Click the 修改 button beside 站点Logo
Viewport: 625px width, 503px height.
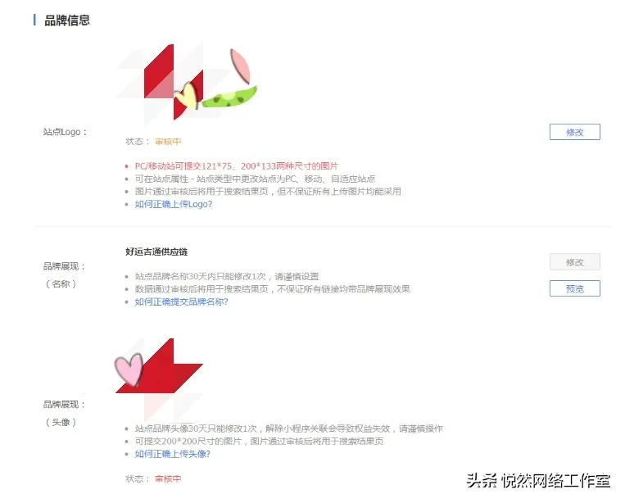coord(574,132)
